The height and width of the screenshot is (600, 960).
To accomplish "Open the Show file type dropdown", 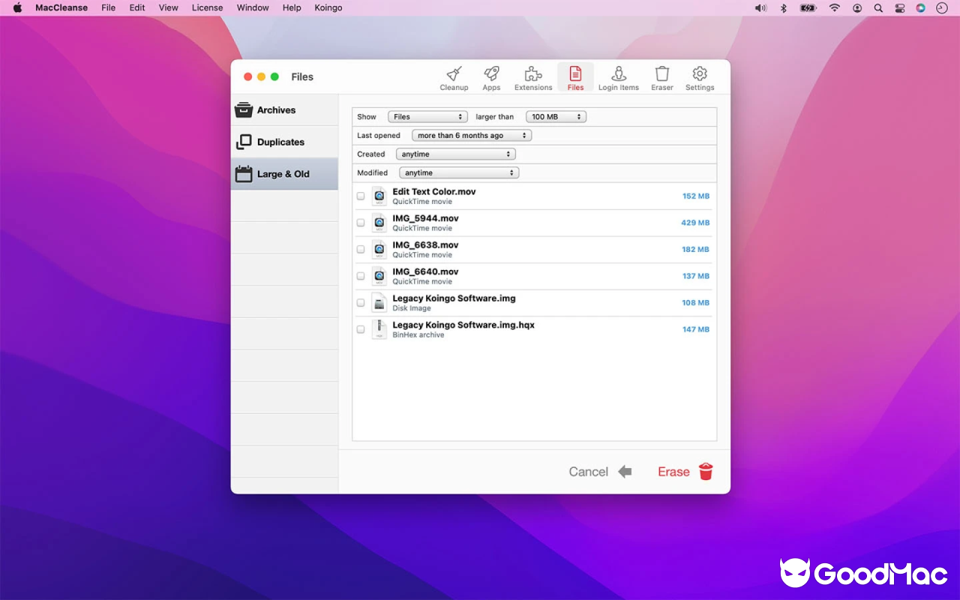I will point(427,116).
